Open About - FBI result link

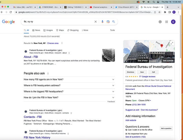pyautogui.click(x=31, y=57)
